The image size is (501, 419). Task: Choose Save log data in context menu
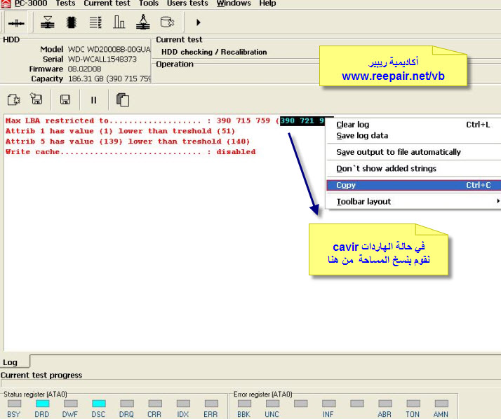(x=413, y=136)
